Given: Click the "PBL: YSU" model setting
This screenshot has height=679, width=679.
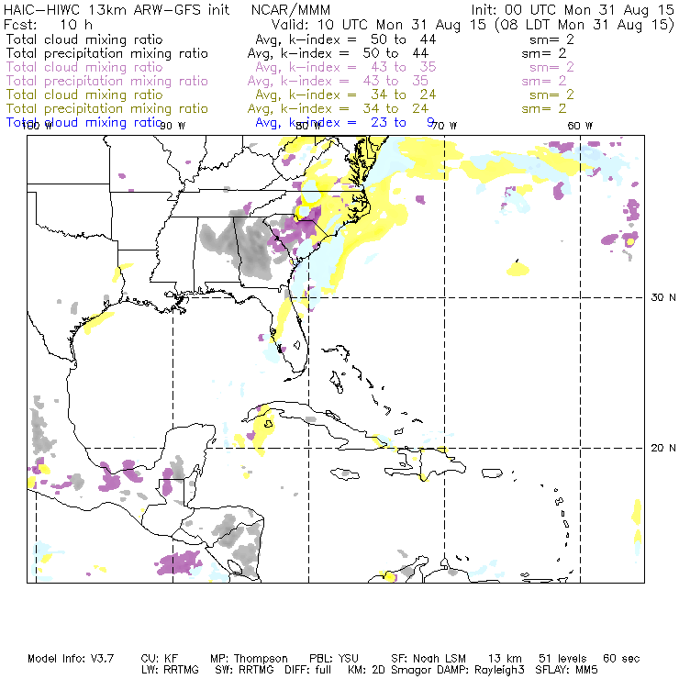Looking at the screenshot, I should pyautogui.click(x=334, y=659).
